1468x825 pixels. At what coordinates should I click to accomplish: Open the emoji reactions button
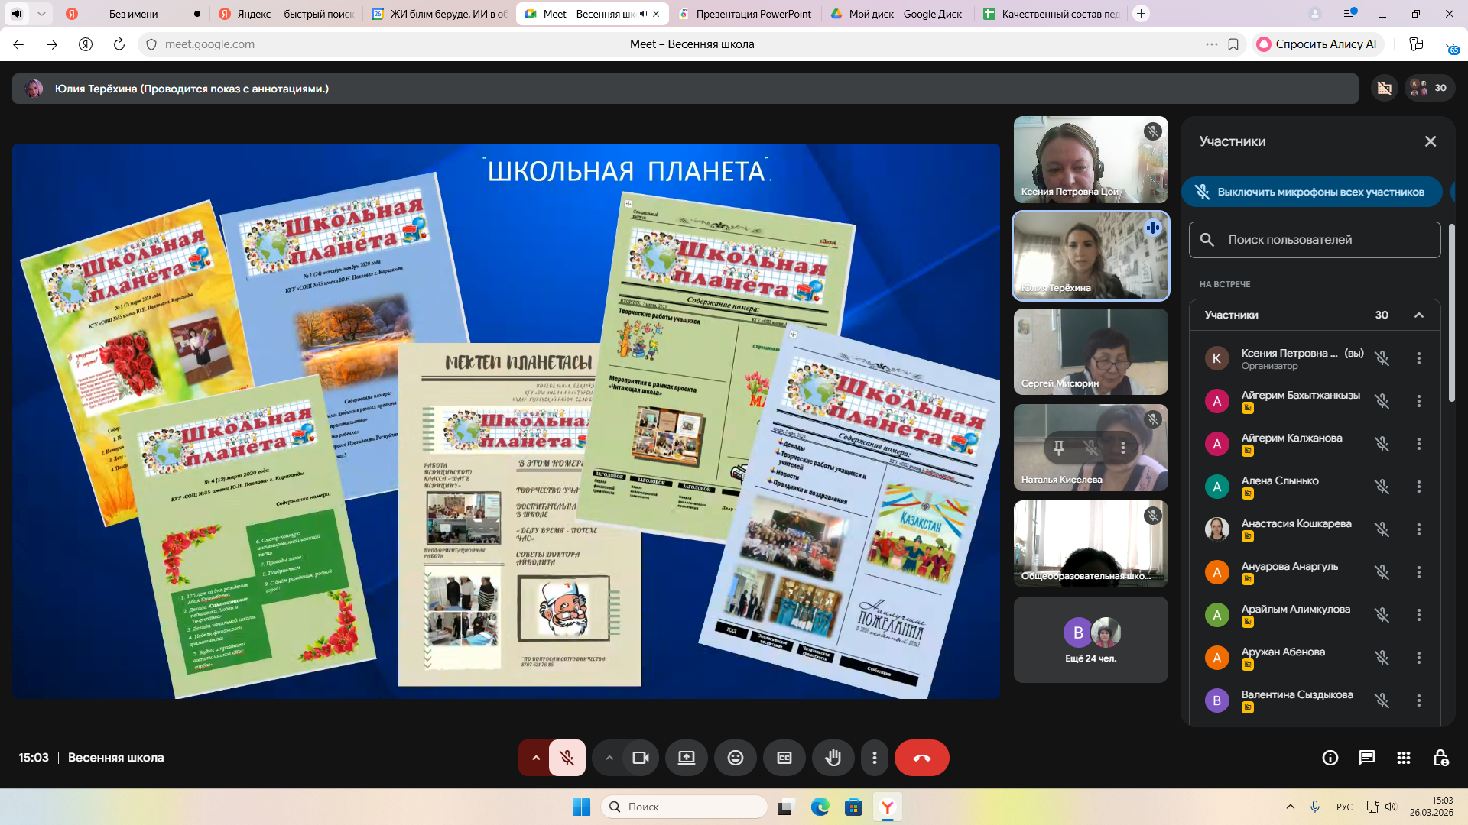point(735,758)
